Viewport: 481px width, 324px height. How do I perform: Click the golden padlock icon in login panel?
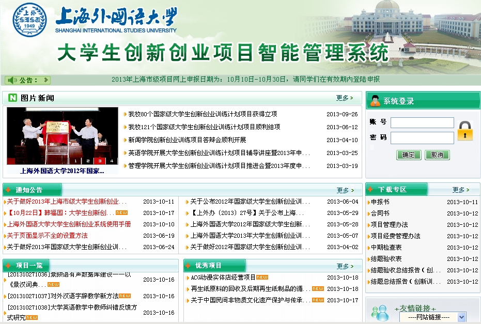[x=465, y=131]
